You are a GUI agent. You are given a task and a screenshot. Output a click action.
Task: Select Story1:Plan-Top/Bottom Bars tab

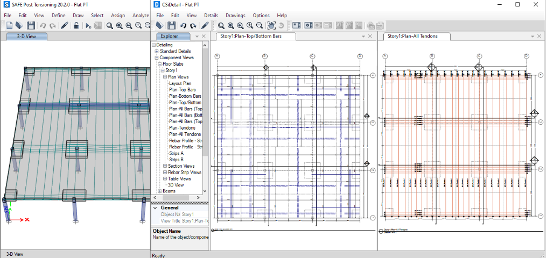pos(256,36)
